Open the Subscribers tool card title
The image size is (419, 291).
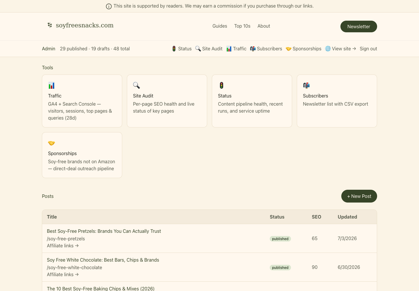tap(315, 96)
